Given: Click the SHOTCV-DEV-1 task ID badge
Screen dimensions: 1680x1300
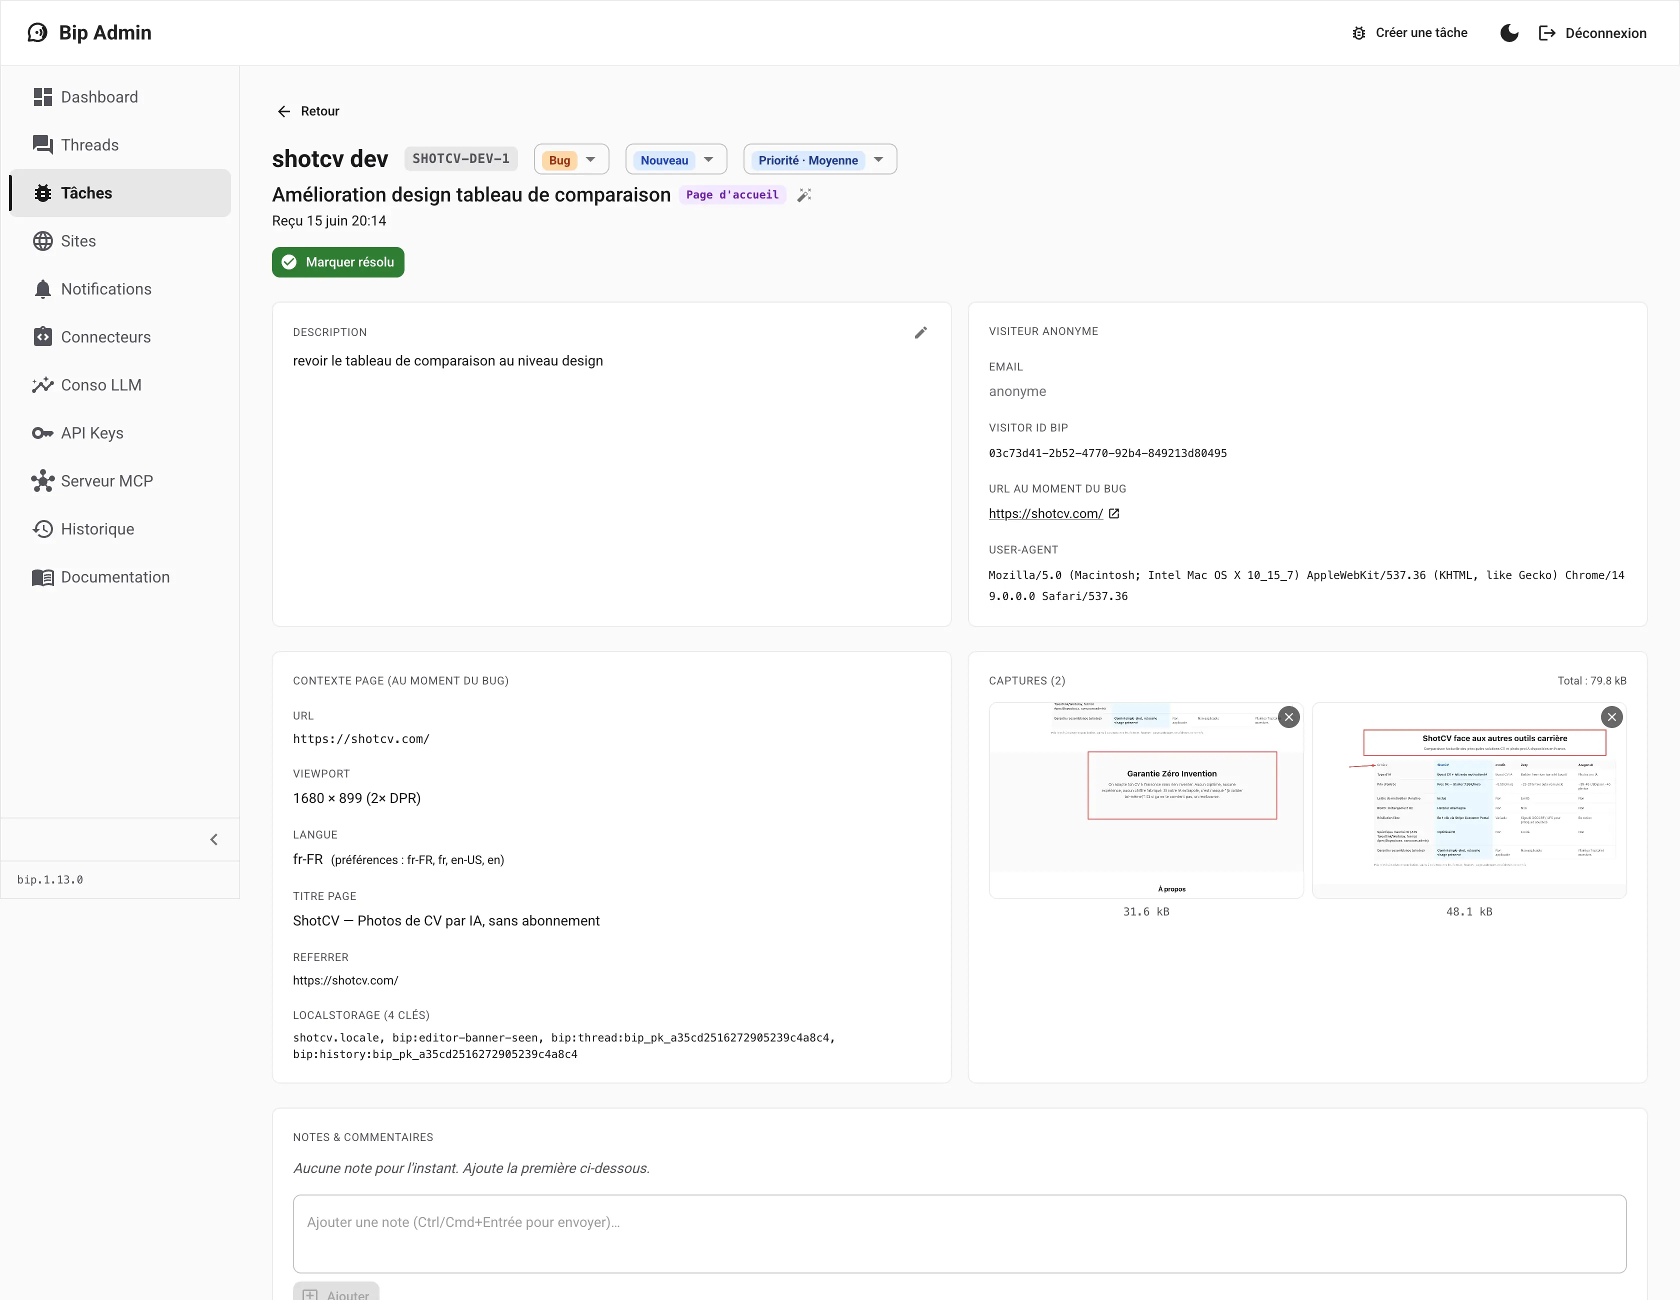Looking at the screenshot, I should coord(461,158).
